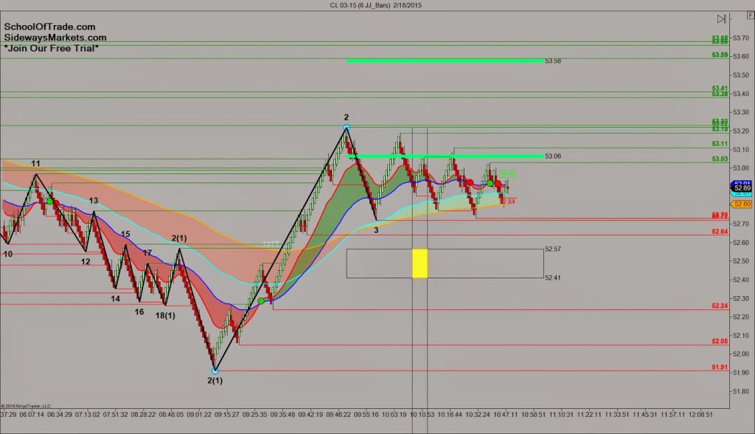Click 53.70 on the price axis

point(740,38)
